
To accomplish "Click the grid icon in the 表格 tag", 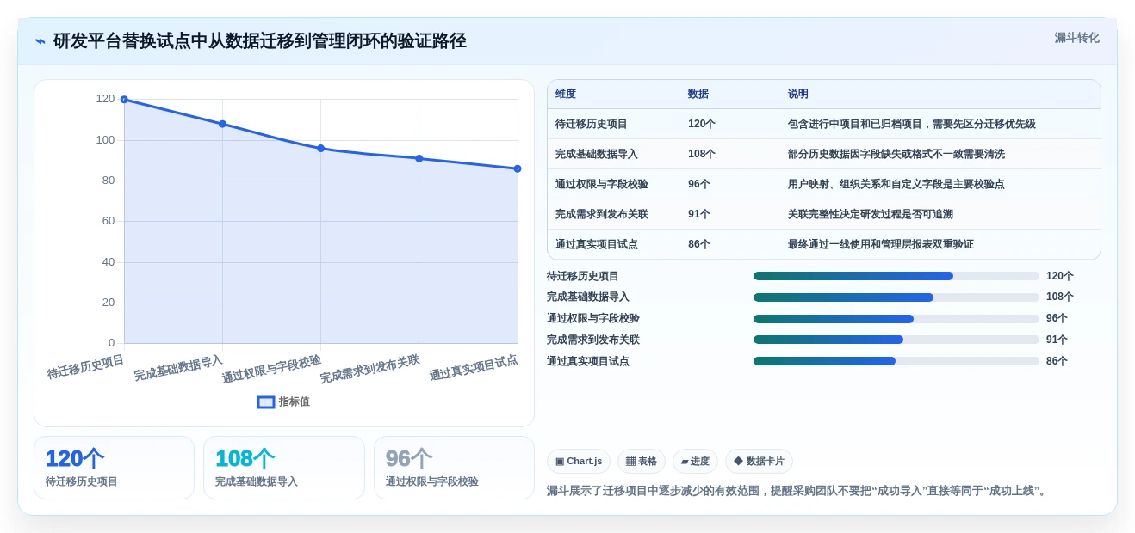I will tap(630, 462).
